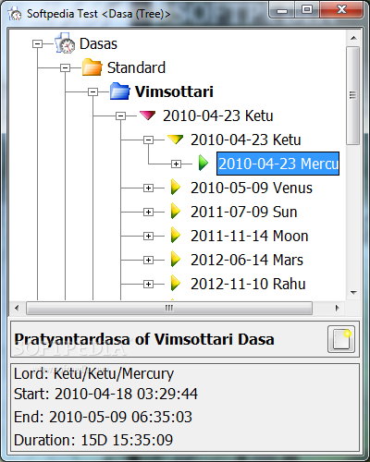Click the blue Vimsottari folder icon
Viewport: 370px width, 462px height.
coord(119,91)
